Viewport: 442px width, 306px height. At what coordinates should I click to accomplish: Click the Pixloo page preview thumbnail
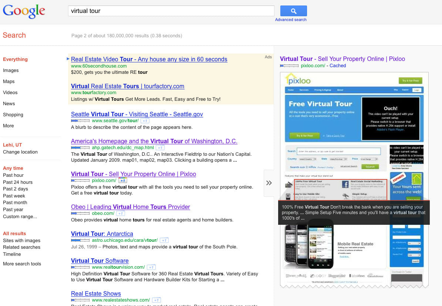coord(354,180)
